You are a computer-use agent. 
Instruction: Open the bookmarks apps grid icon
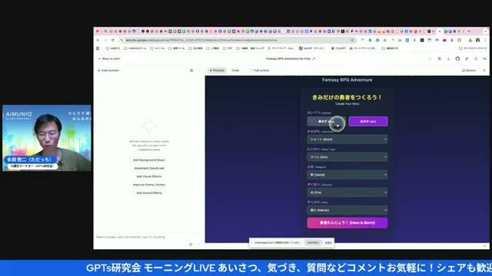point(98,48)
